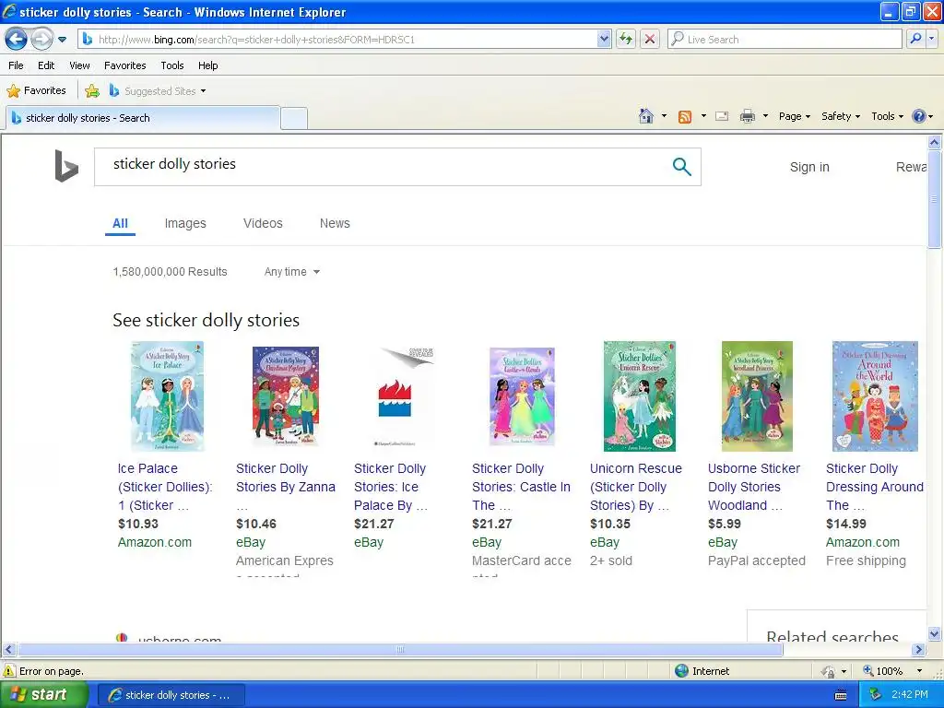
Task: Go back with the browser Back arrow
Action: pos(17,40)
